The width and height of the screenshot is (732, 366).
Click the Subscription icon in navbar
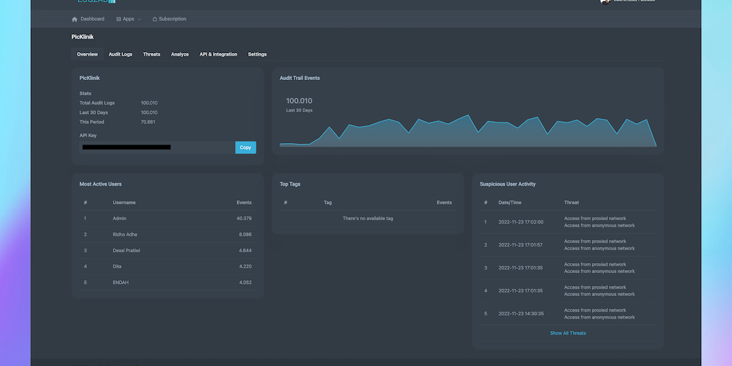point(154,19)
